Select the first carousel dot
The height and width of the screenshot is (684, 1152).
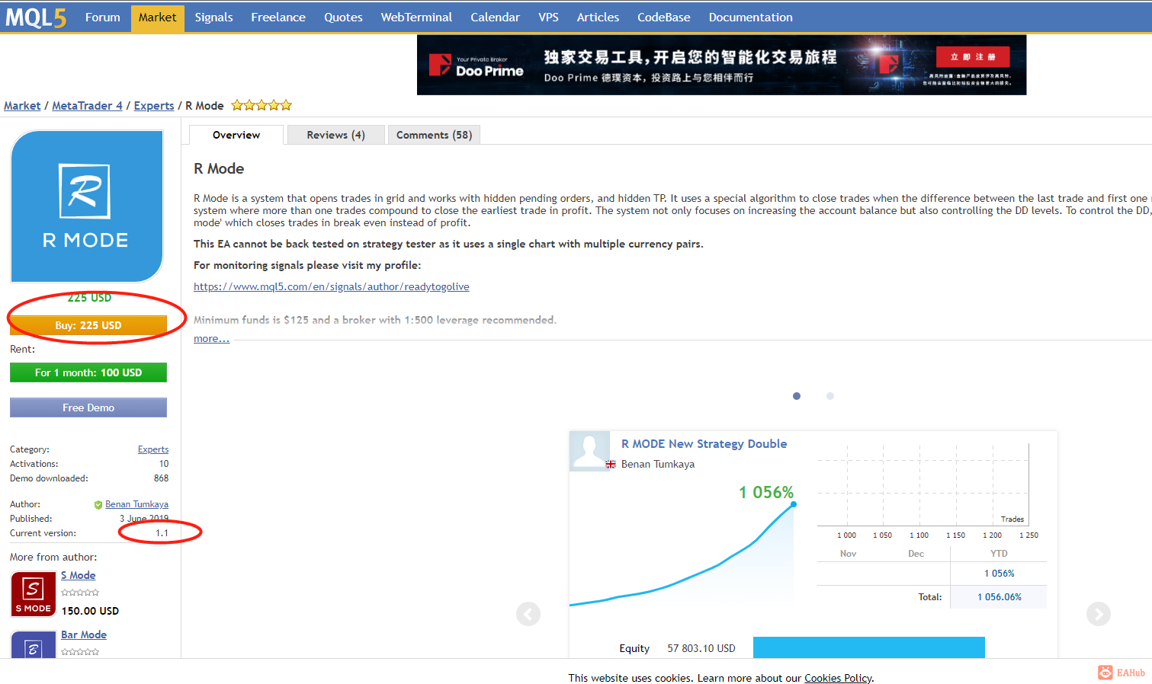797,396
